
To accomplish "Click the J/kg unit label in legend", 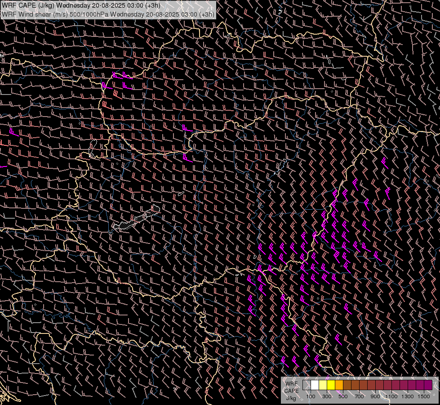I will 291,398.
